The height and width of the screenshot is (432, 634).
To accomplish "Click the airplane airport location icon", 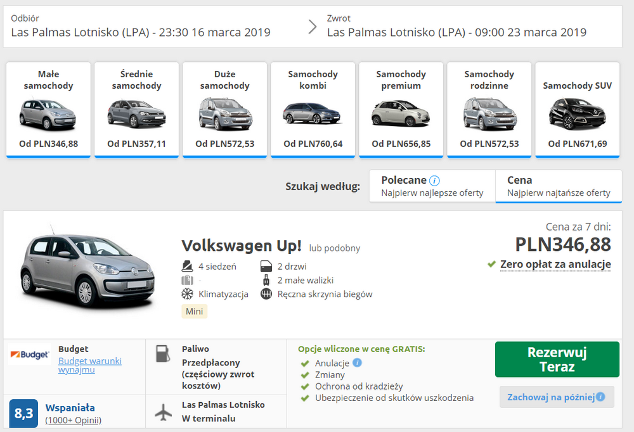I will 164,412.
